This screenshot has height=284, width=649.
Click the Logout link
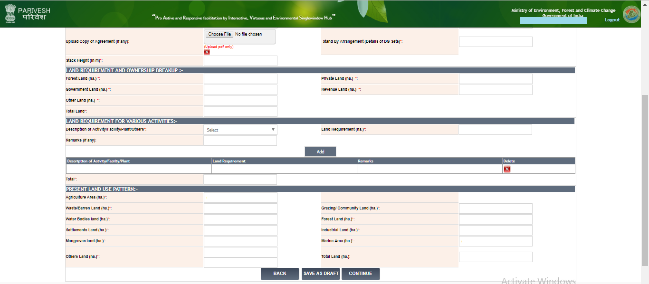coord(612,20)
